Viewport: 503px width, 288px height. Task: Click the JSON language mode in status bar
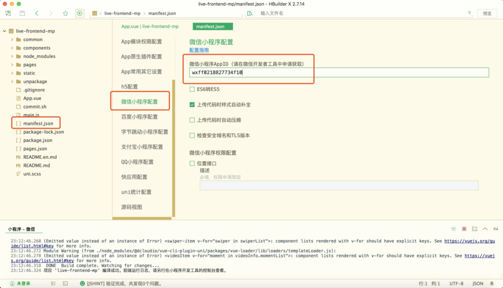478,283
